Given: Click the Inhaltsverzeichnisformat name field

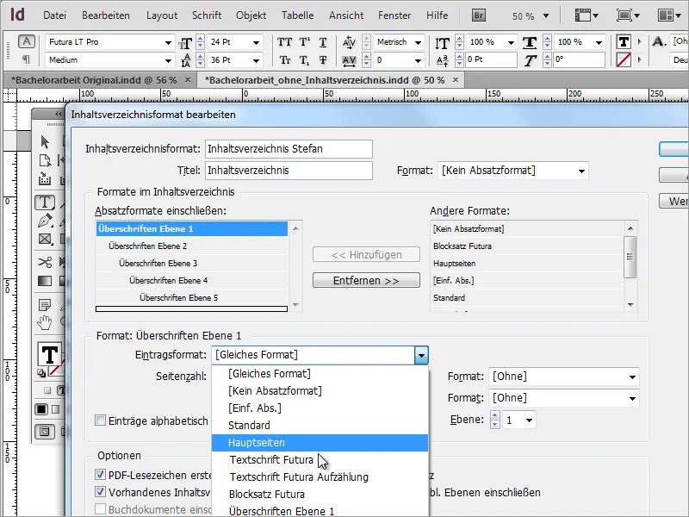Looking at the screenshot, I should [x=289, y=149].
